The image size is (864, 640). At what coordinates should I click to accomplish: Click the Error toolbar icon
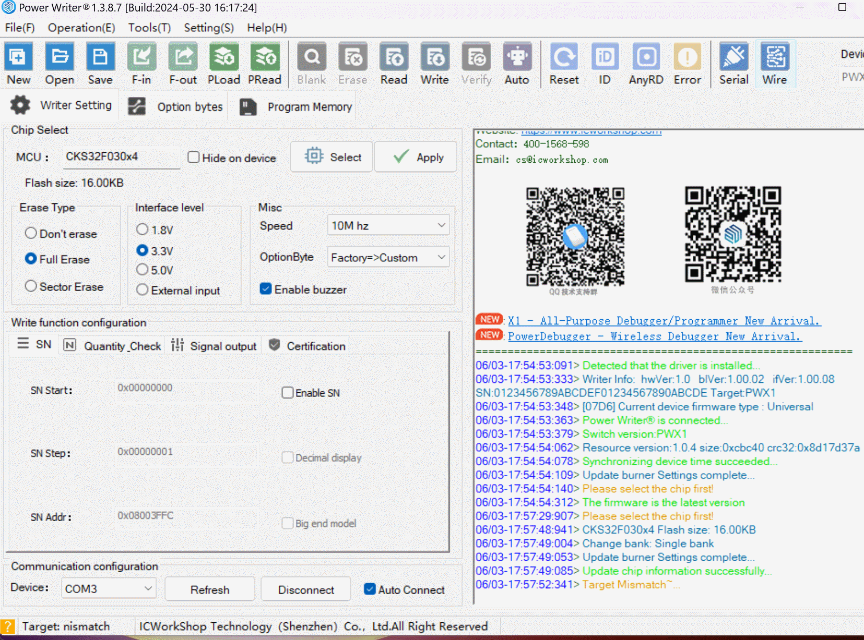pyautogui.click(x=688, y=64)
